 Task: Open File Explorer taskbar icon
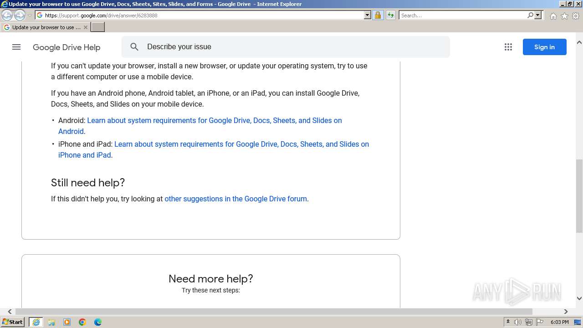[51, 322]
